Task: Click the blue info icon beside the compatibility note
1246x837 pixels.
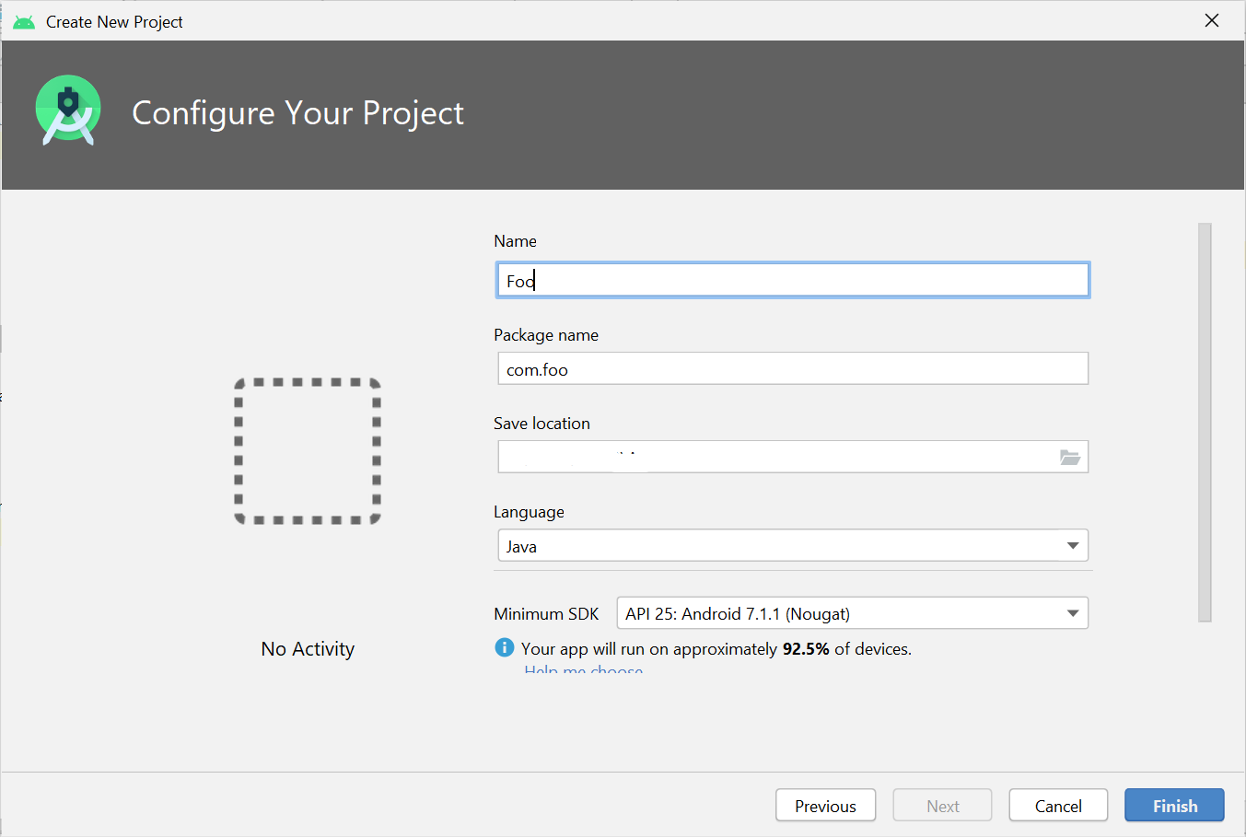Action: coord(504,647)
